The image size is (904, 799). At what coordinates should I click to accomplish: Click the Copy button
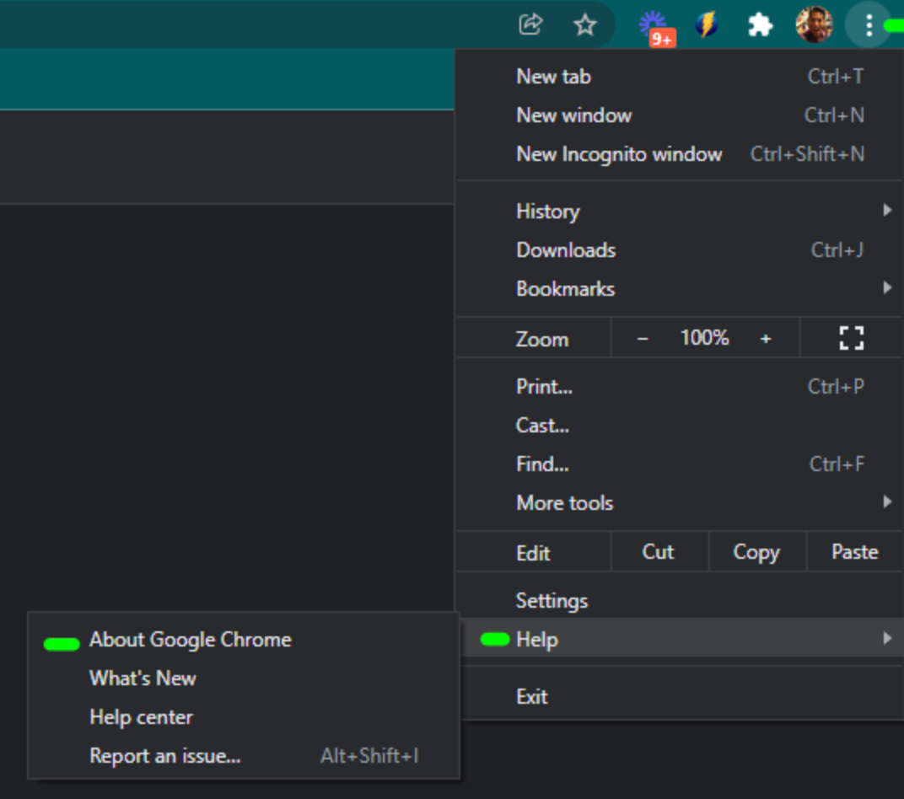click(757, 552)
